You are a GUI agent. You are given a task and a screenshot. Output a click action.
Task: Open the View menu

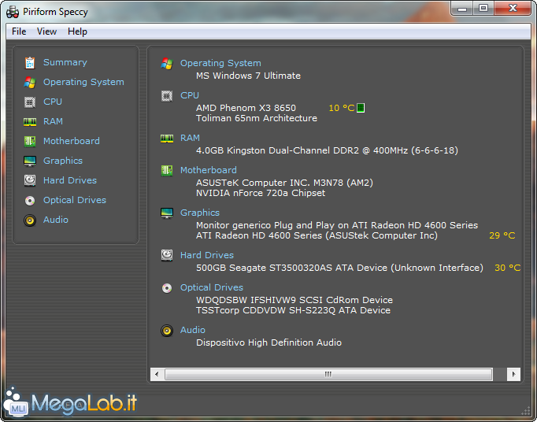click(x=46, y=31)
